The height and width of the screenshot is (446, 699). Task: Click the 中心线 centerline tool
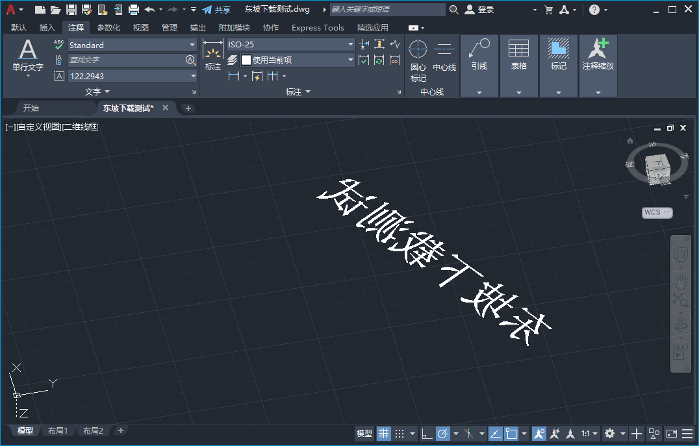point(444,55)
